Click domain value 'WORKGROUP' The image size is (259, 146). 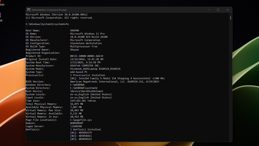(x=77, y=123)
